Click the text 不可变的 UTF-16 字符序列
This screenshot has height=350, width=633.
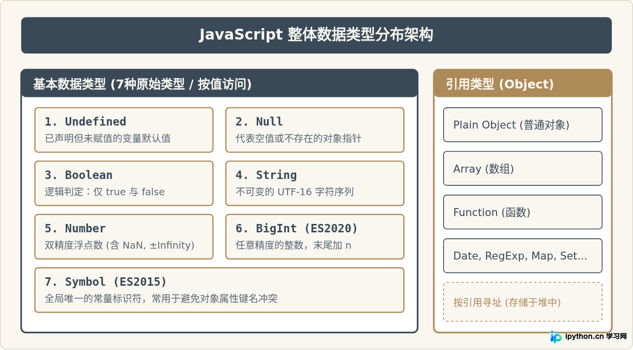pyautogui.click(x=295, y=192)
